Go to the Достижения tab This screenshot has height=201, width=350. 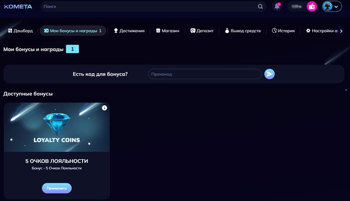tap(129, 31)
